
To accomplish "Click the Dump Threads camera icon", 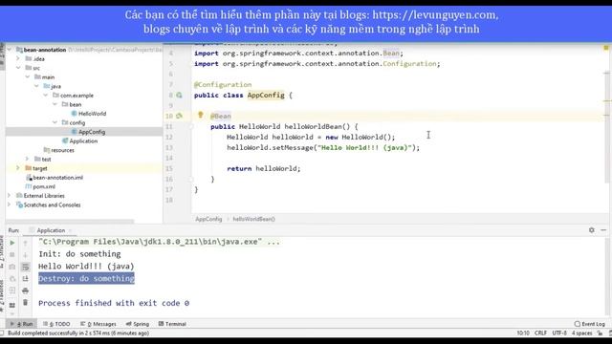I will coord(12,267).
